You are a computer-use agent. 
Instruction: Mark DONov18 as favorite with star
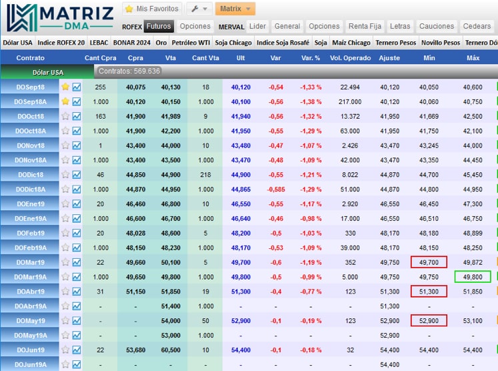[x=65, y=145]
